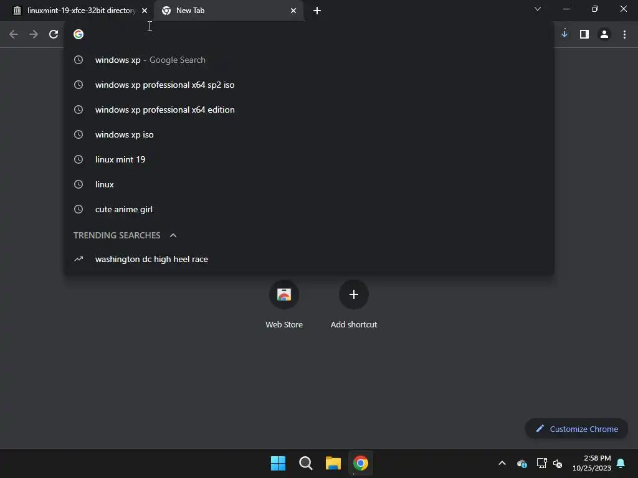This screenshot has height=478, width=638.
Task: Open trending 'washington dc high heel race'
Action: (309, 259)
